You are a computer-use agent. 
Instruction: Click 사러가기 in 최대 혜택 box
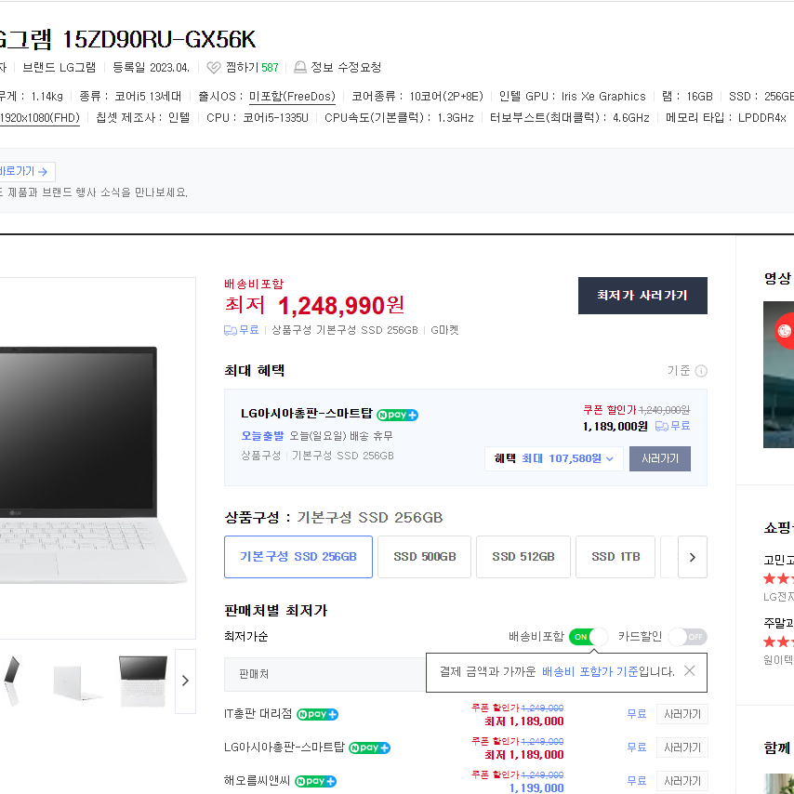coord(660,458)
